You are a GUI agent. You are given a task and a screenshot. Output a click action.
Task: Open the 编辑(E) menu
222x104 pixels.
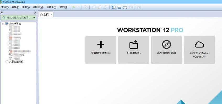point(15,7)
